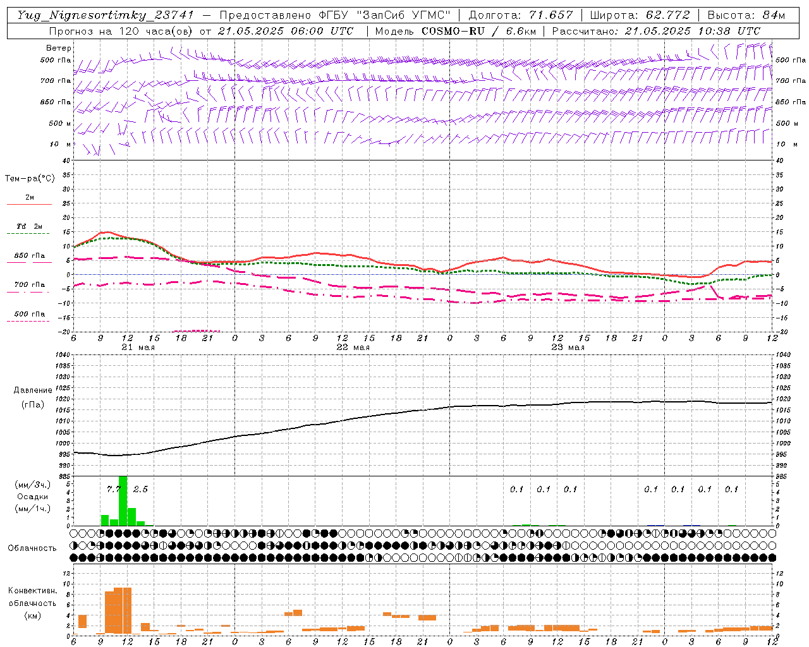
Task: Click the 7.7 three-hour precipitation value
Action: (x=113, y=489)
